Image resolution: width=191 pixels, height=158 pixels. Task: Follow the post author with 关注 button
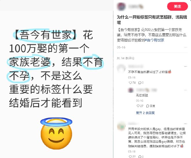click(x=177, y=6)
